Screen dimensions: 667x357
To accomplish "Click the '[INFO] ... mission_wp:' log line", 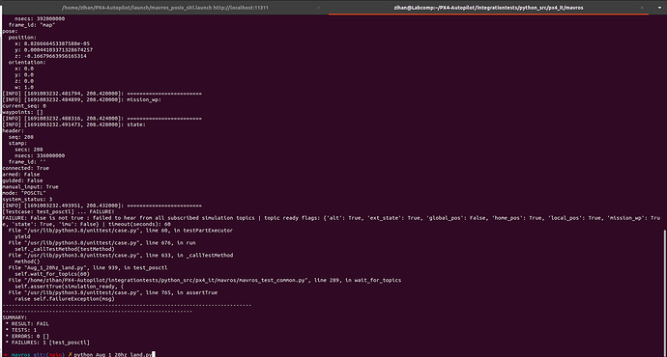I will (81, 100).
